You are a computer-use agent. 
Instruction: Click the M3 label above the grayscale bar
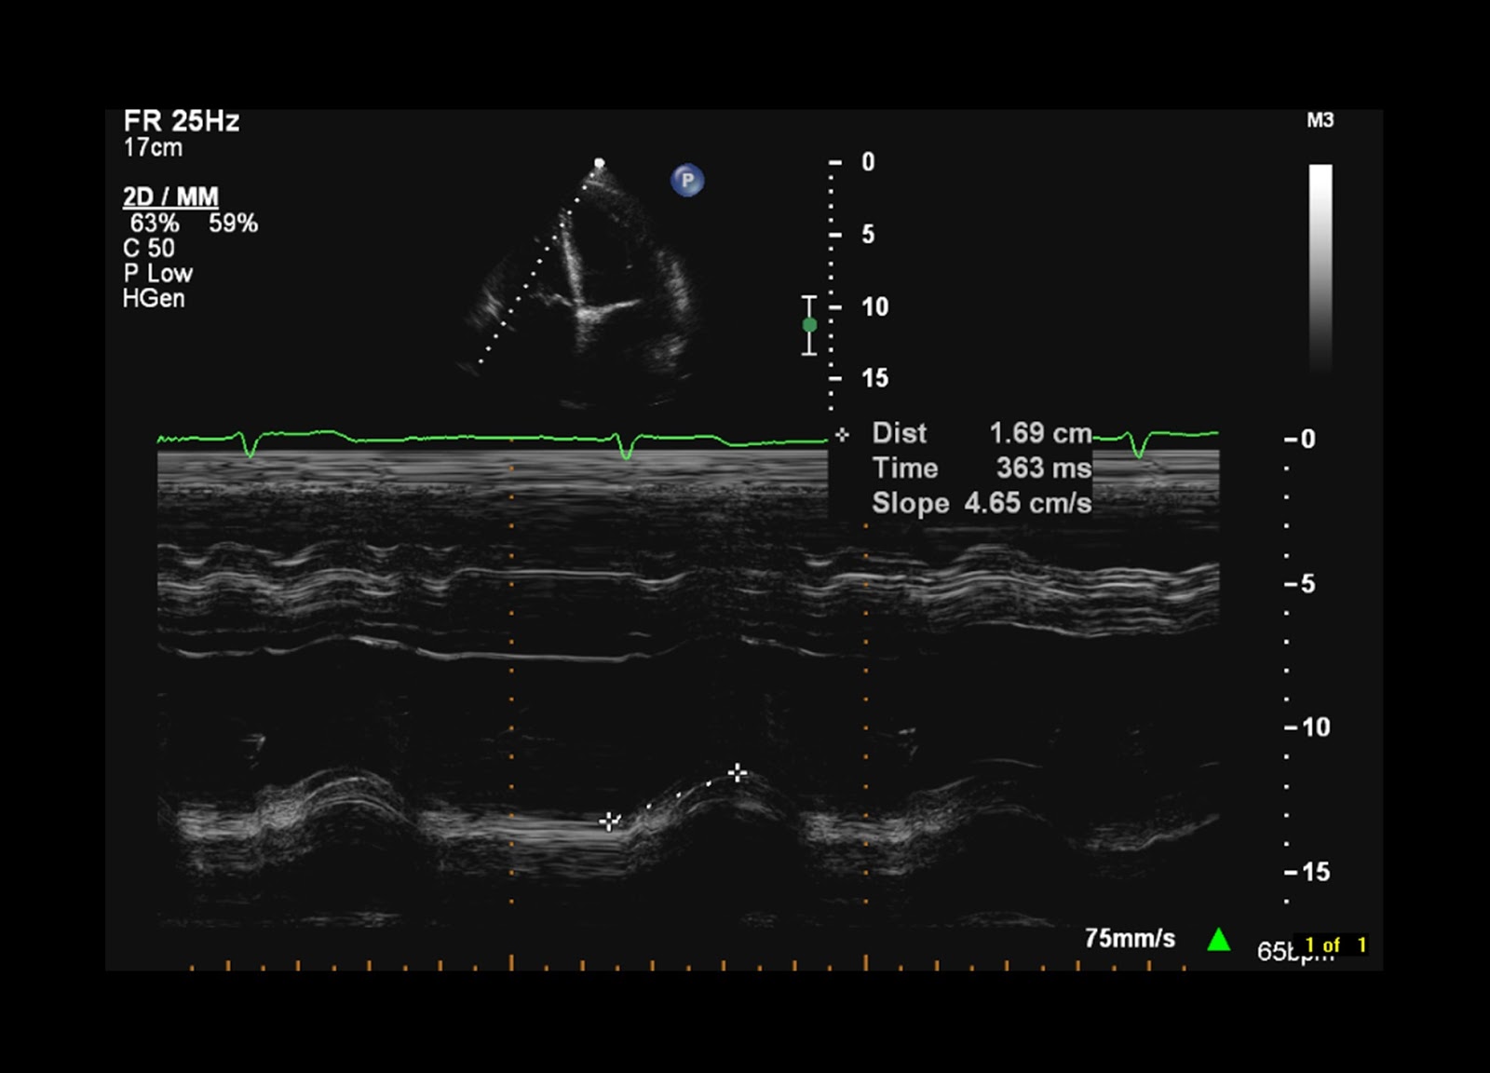coord(1320,120)
